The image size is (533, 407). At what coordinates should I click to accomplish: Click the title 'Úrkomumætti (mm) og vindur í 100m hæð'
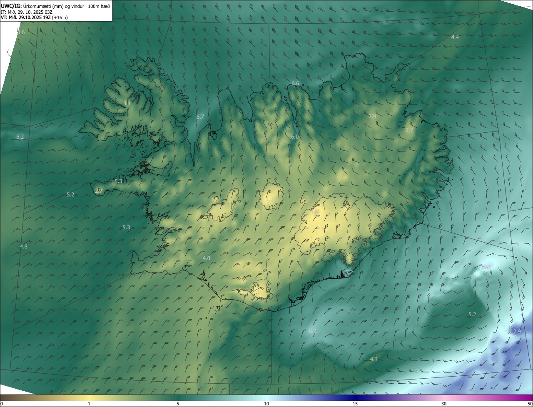click(67, 6)
